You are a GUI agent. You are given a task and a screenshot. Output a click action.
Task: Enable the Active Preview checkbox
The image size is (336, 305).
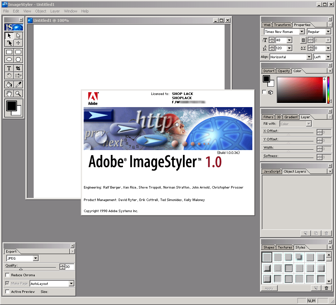click(x=8, y=291)
